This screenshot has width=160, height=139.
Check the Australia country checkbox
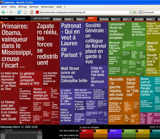pos(52,19)
